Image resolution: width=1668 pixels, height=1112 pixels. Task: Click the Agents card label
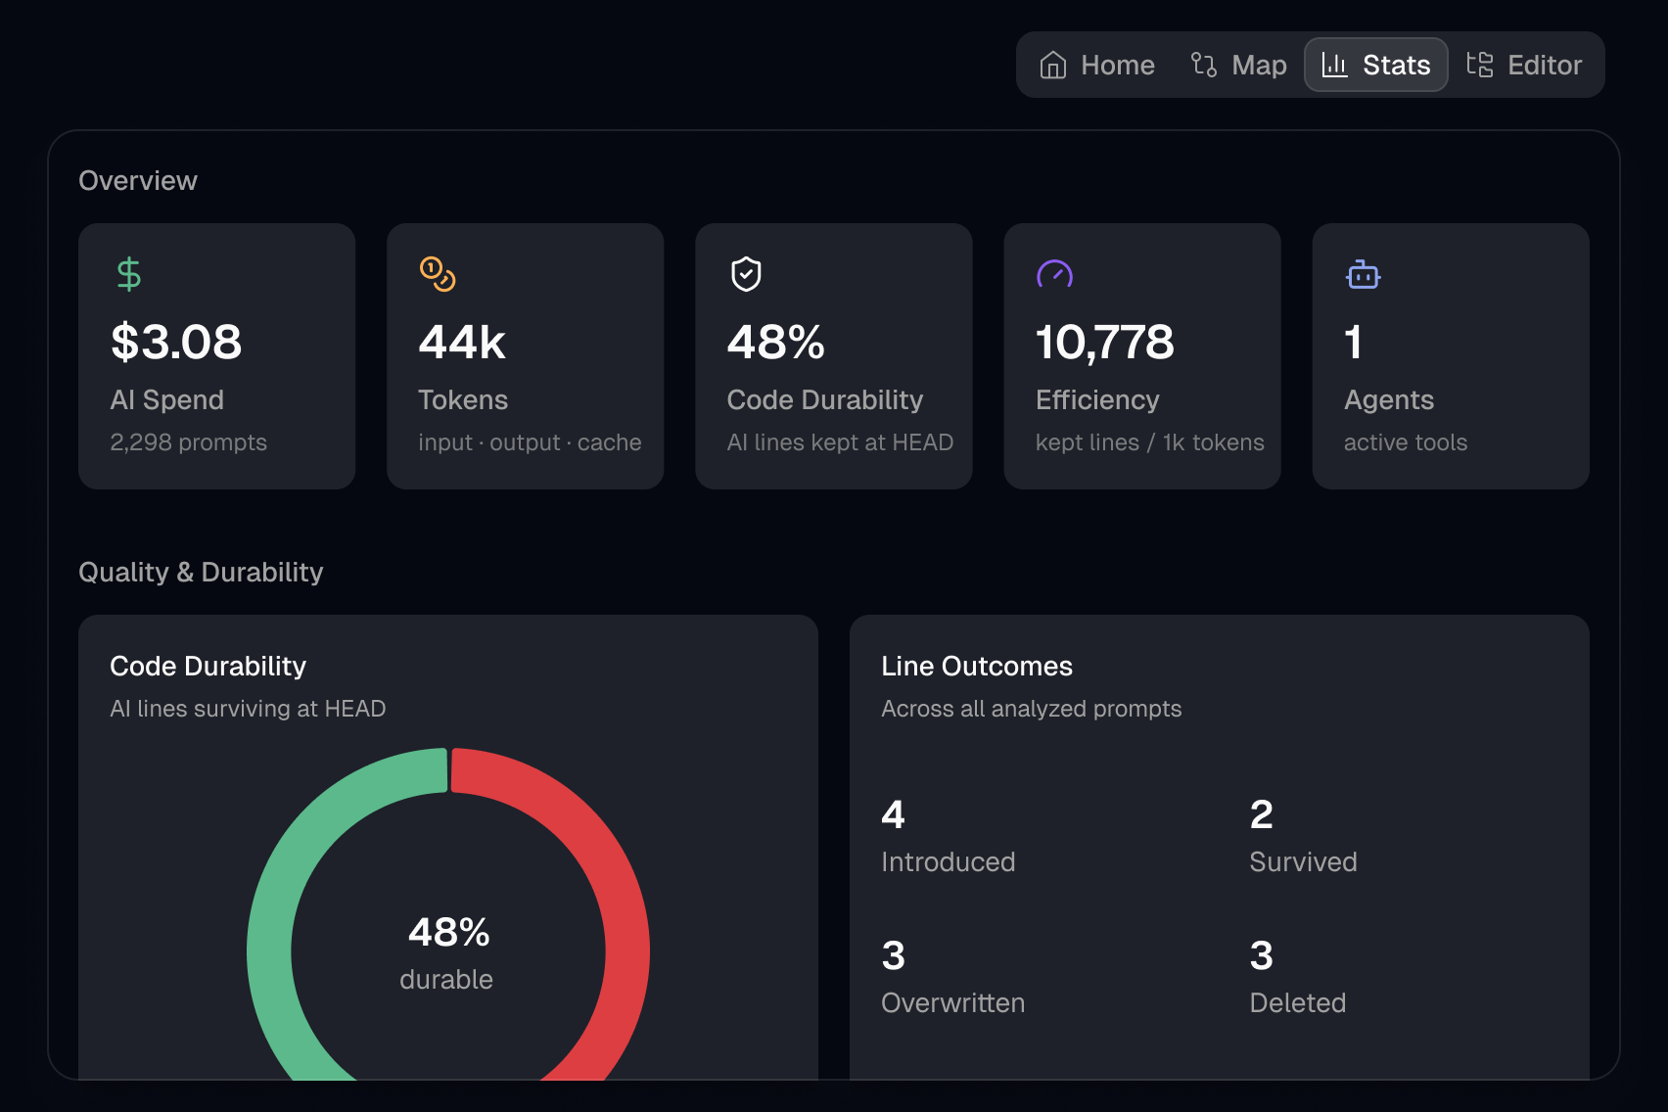click(1389, 399)
